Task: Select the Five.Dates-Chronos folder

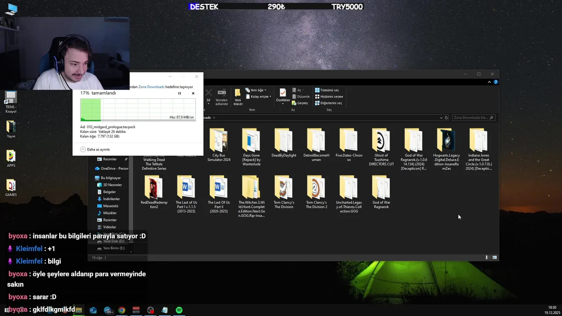Action: click(x=349, y=145)
